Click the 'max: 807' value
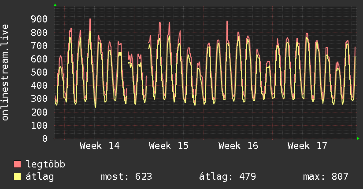 (326, 177)
